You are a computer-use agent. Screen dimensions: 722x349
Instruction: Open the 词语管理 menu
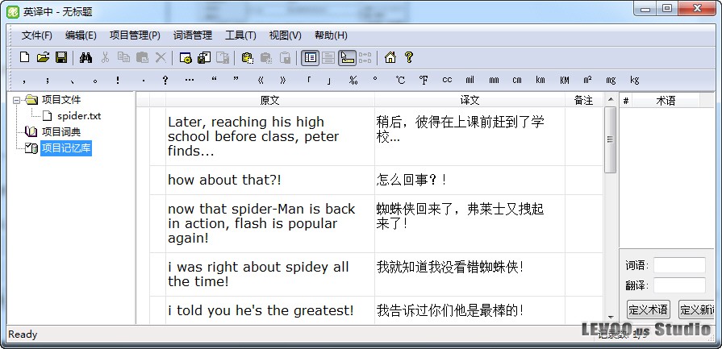193,35
